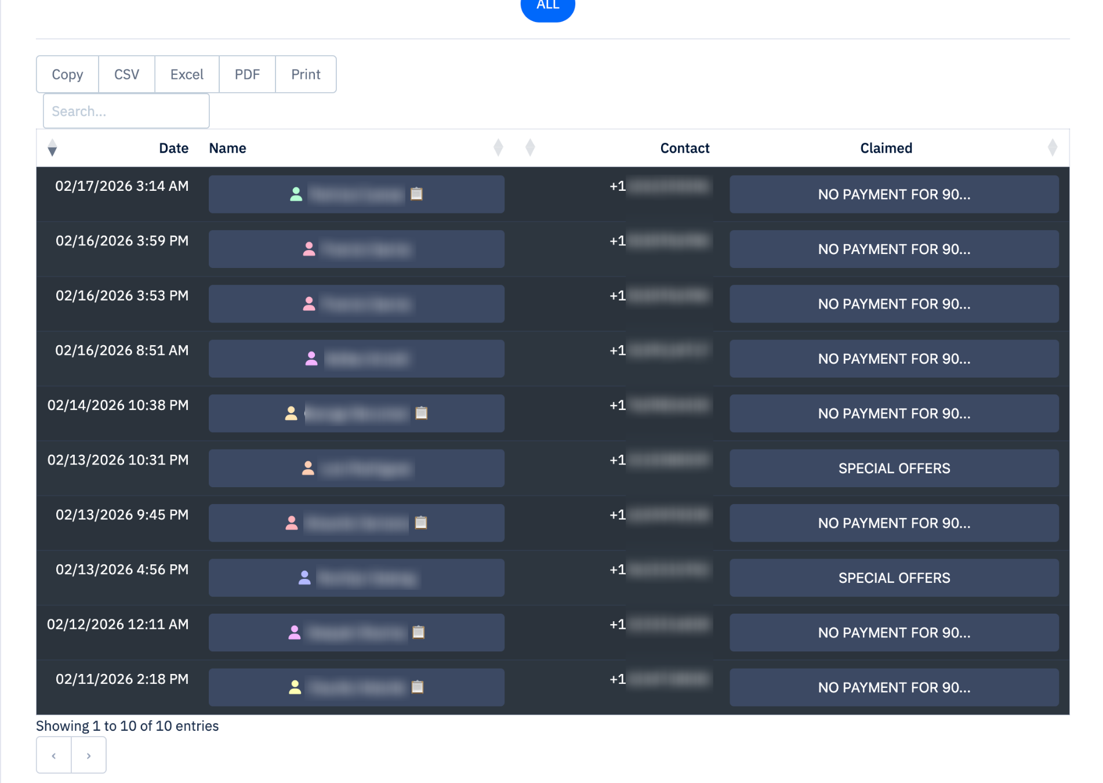Export table as Excel
The width and height of the screenshot is (1103, 783).
187,74
